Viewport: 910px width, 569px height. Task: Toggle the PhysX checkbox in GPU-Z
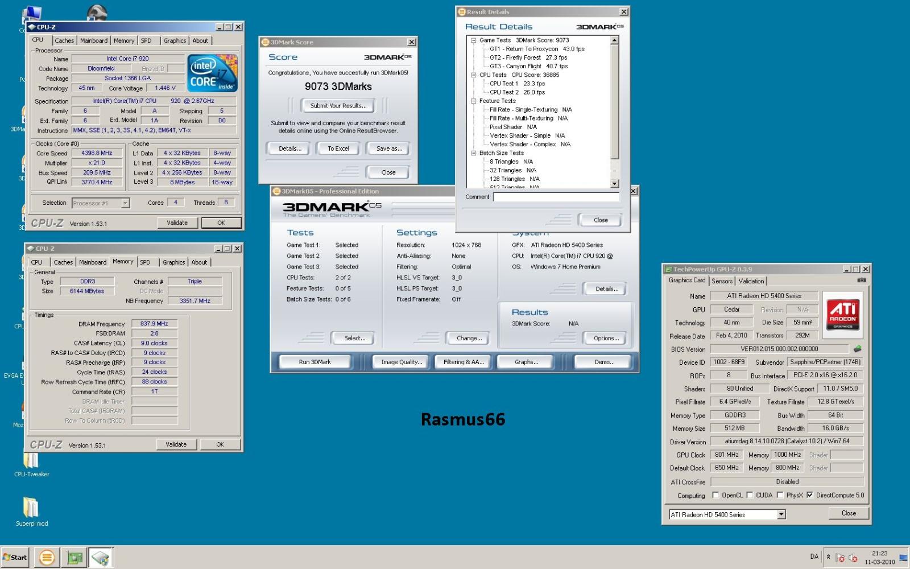coord(780,495)
